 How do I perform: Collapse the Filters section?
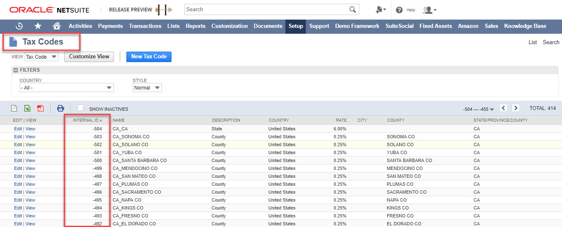click(x=16, y=70)
